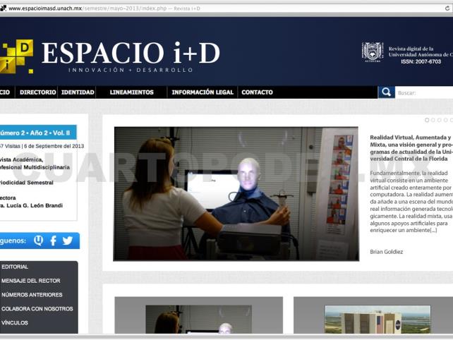The height and width of the screenshot is (340, 453).
Task: Open the EDITORIAL sidebar link
Action: pos(15,267)
